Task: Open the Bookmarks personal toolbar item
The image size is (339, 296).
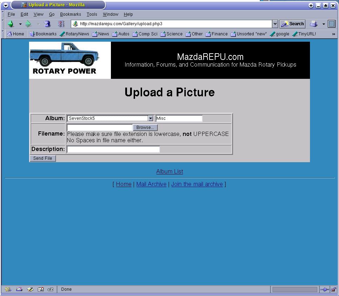Action: pos(43,34)
